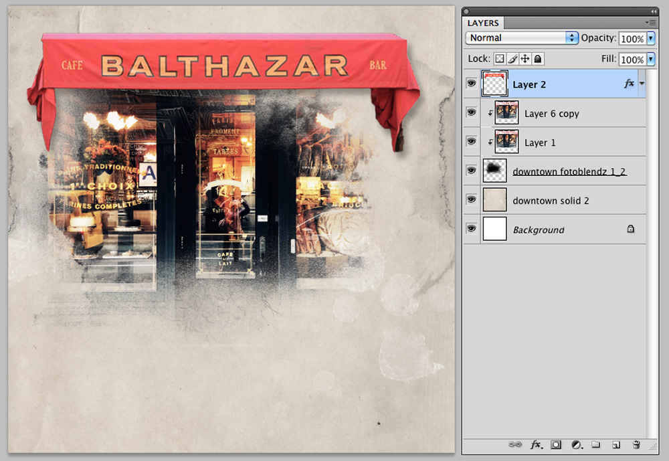Toggle visibility of Layer 1
669x461 pixels.
pyautogui.click(x=472, y=141)
